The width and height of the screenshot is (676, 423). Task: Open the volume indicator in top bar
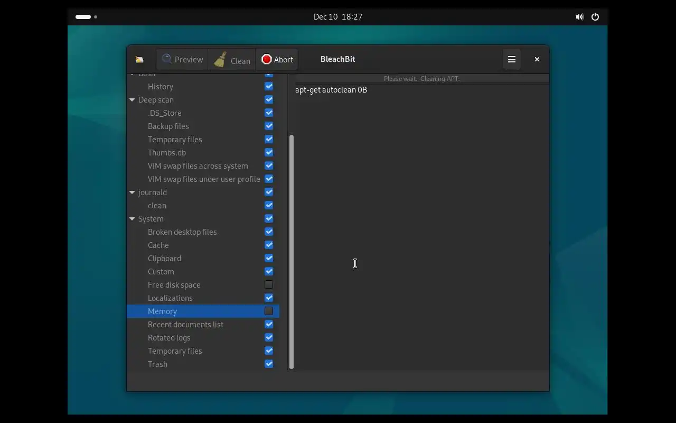[579, 17]
